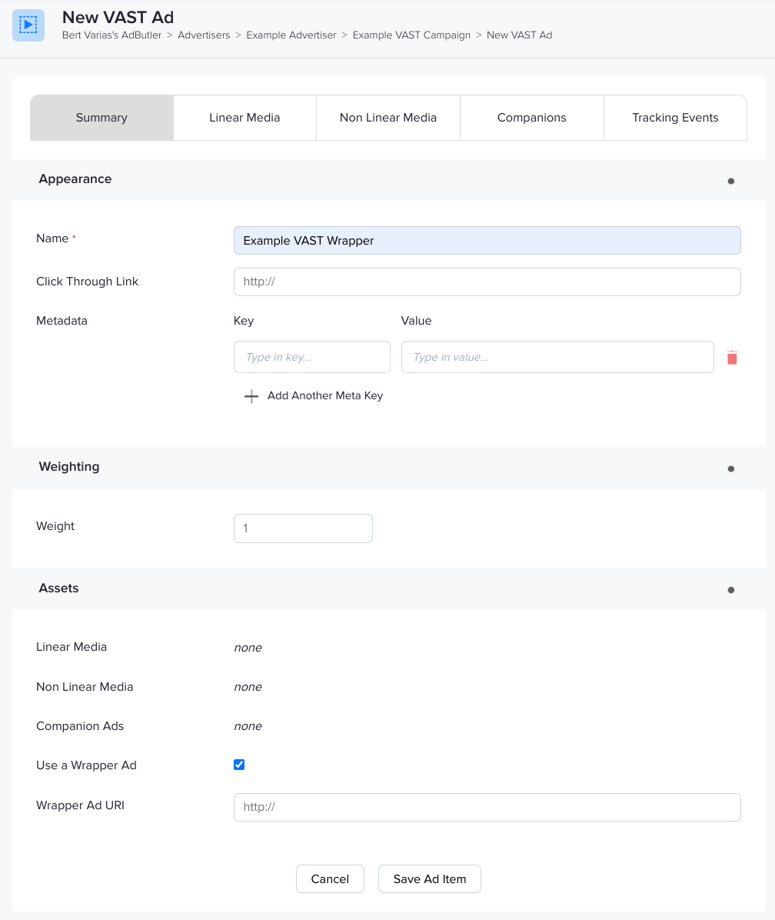Focus the metadata Type in value field
Screen dimensions: 775x920
[x=557, y=357]
